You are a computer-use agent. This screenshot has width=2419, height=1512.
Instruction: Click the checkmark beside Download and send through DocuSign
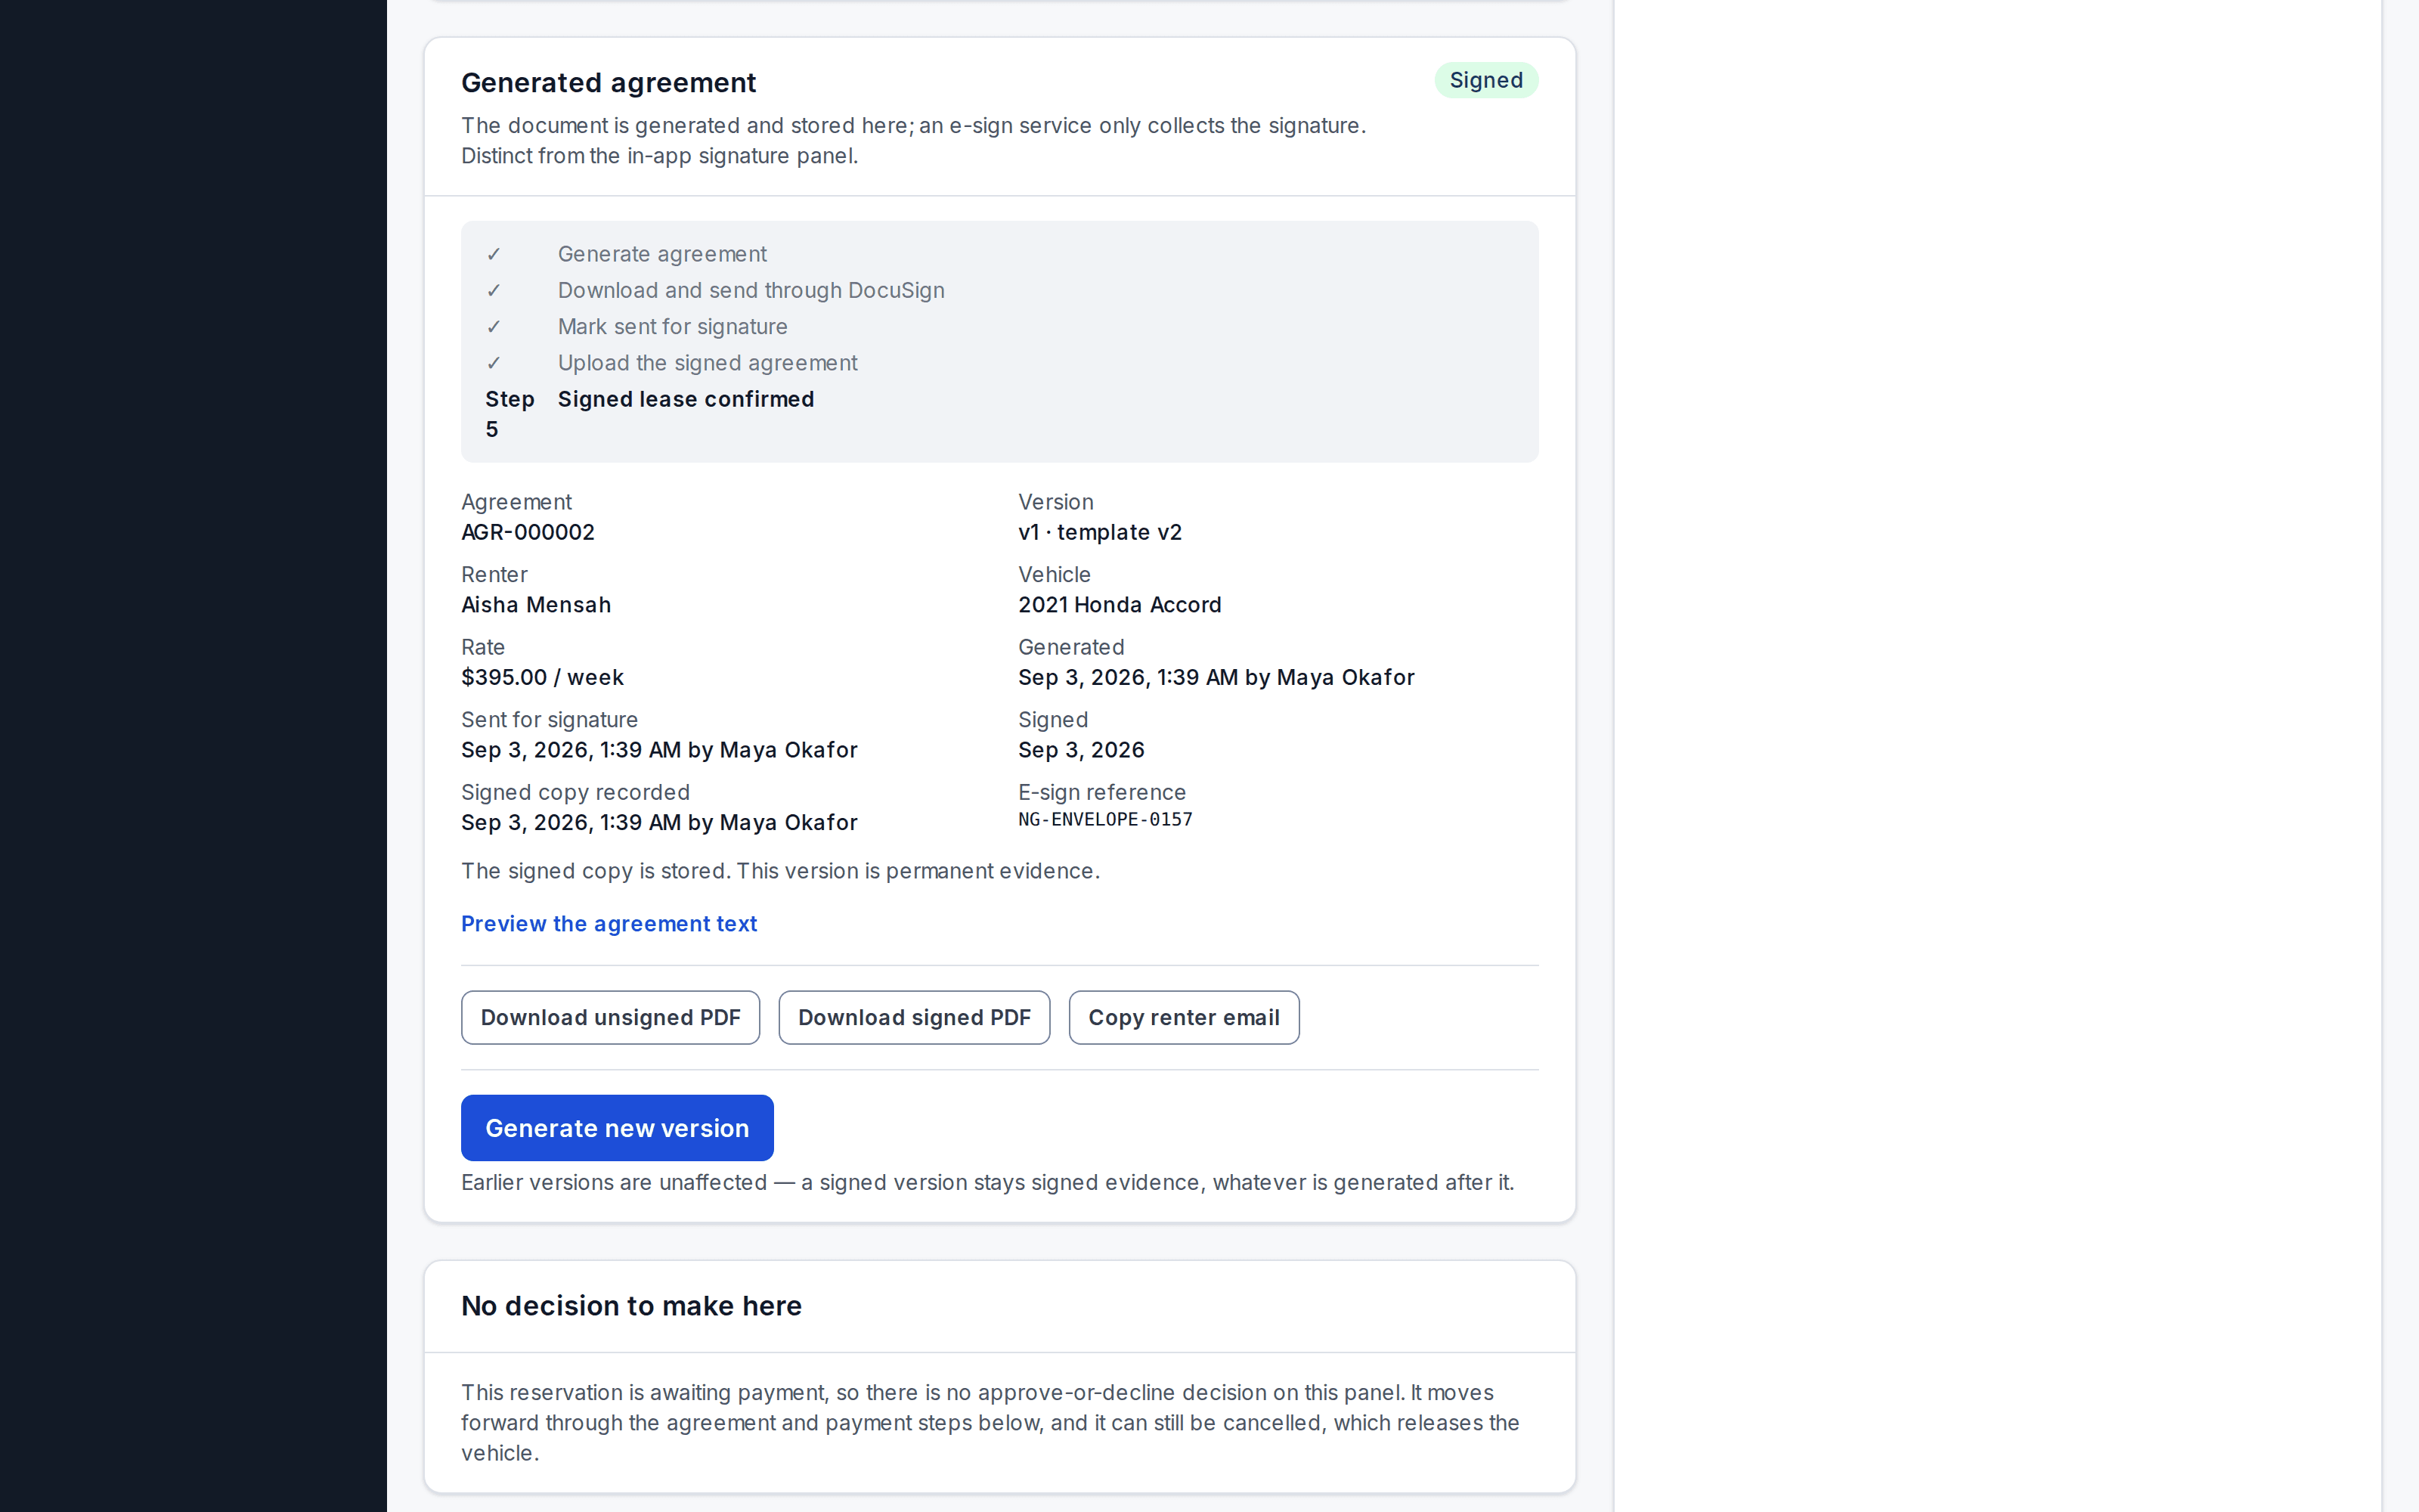pos(494,290)
